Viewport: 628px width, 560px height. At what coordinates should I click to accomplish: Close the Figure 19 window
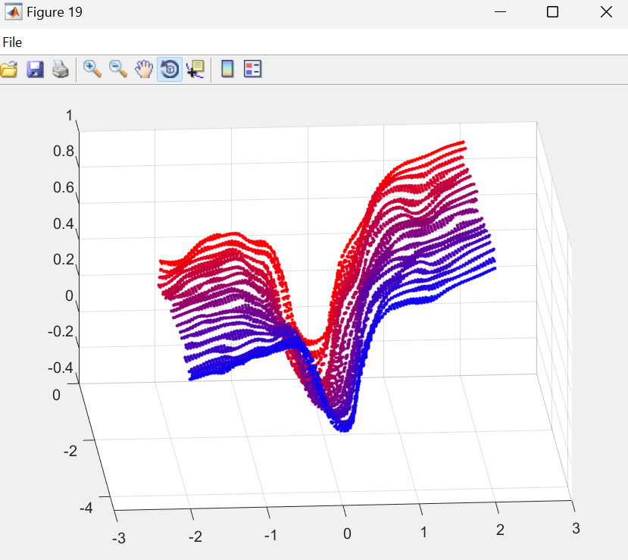(605, 12)
